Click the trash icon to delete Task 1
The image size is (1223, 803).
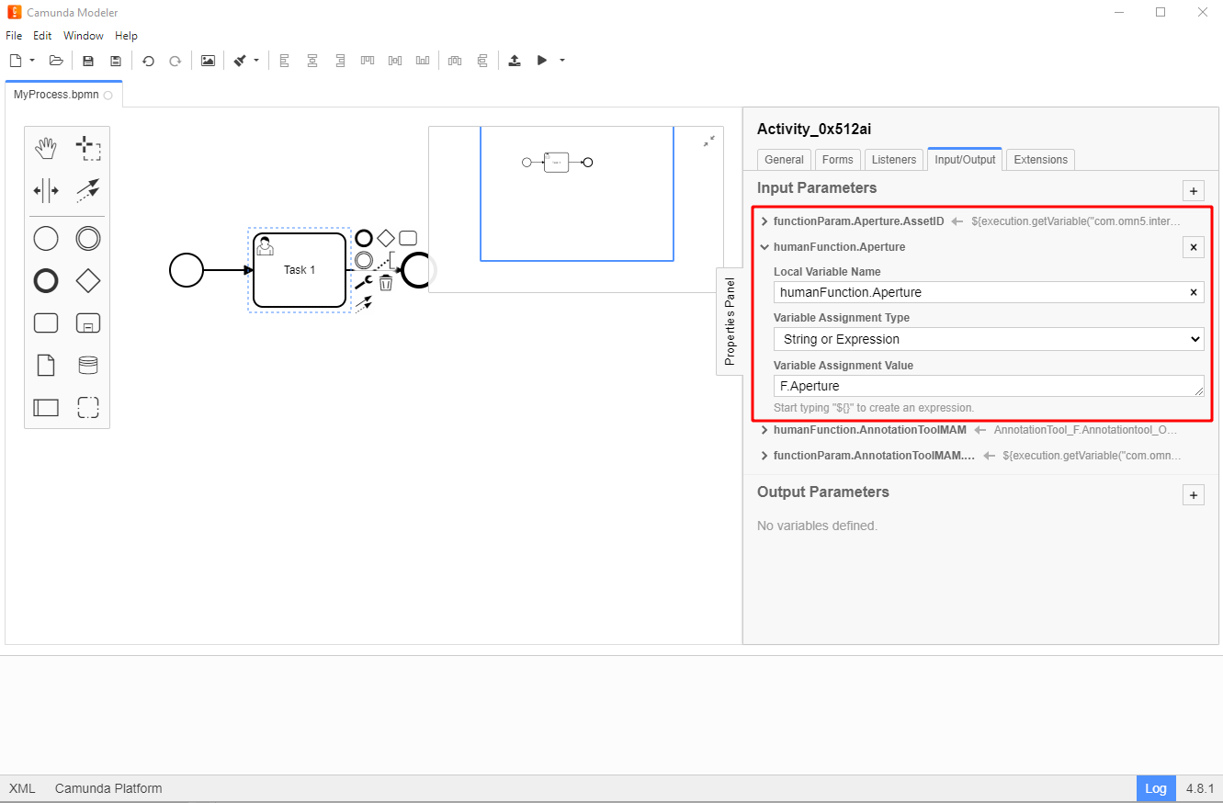coord(386,283)
